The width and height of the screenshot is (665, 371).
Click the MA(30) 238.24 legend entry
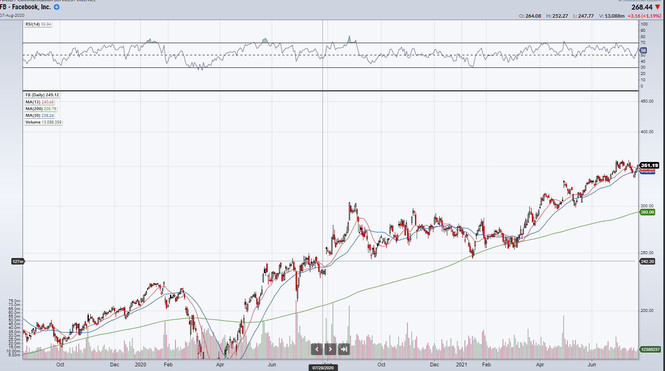[x=39, y=116]
